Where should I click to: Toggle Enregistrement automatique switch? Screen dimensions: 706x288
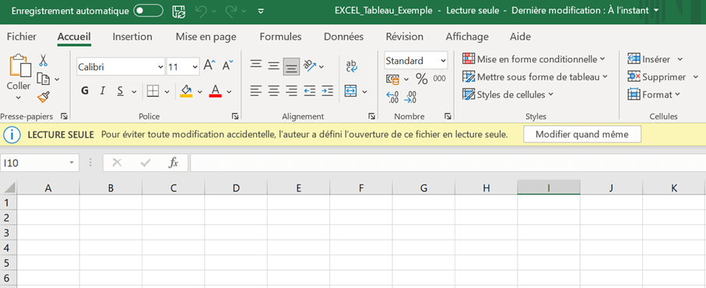(x=148, y=11)
